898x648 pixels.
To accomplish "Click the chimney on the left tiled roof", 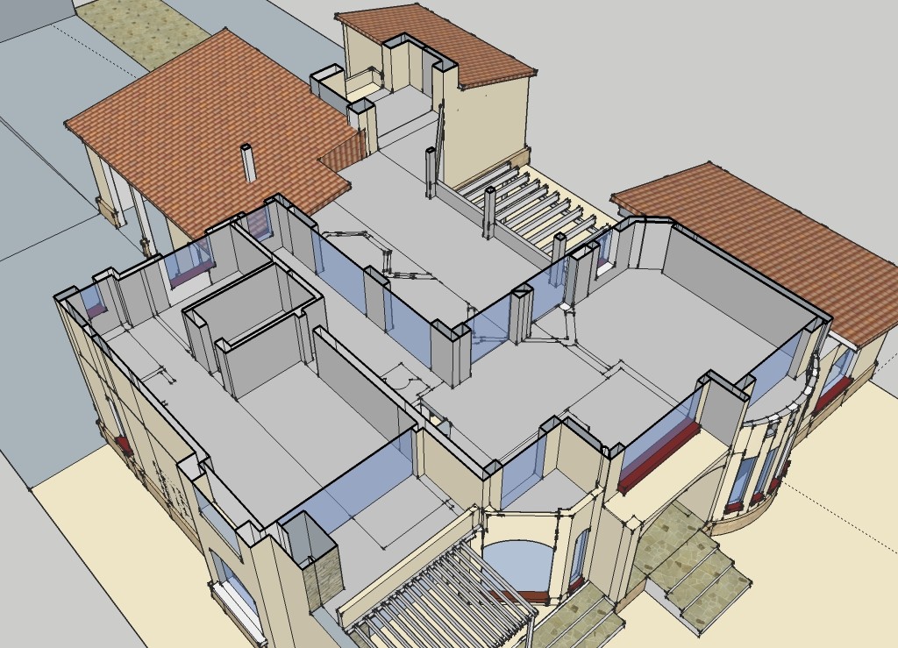I will 249,163.
